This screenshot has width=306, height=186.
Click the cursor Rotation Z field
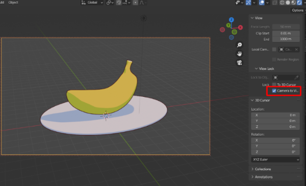[x=275, y=152]
